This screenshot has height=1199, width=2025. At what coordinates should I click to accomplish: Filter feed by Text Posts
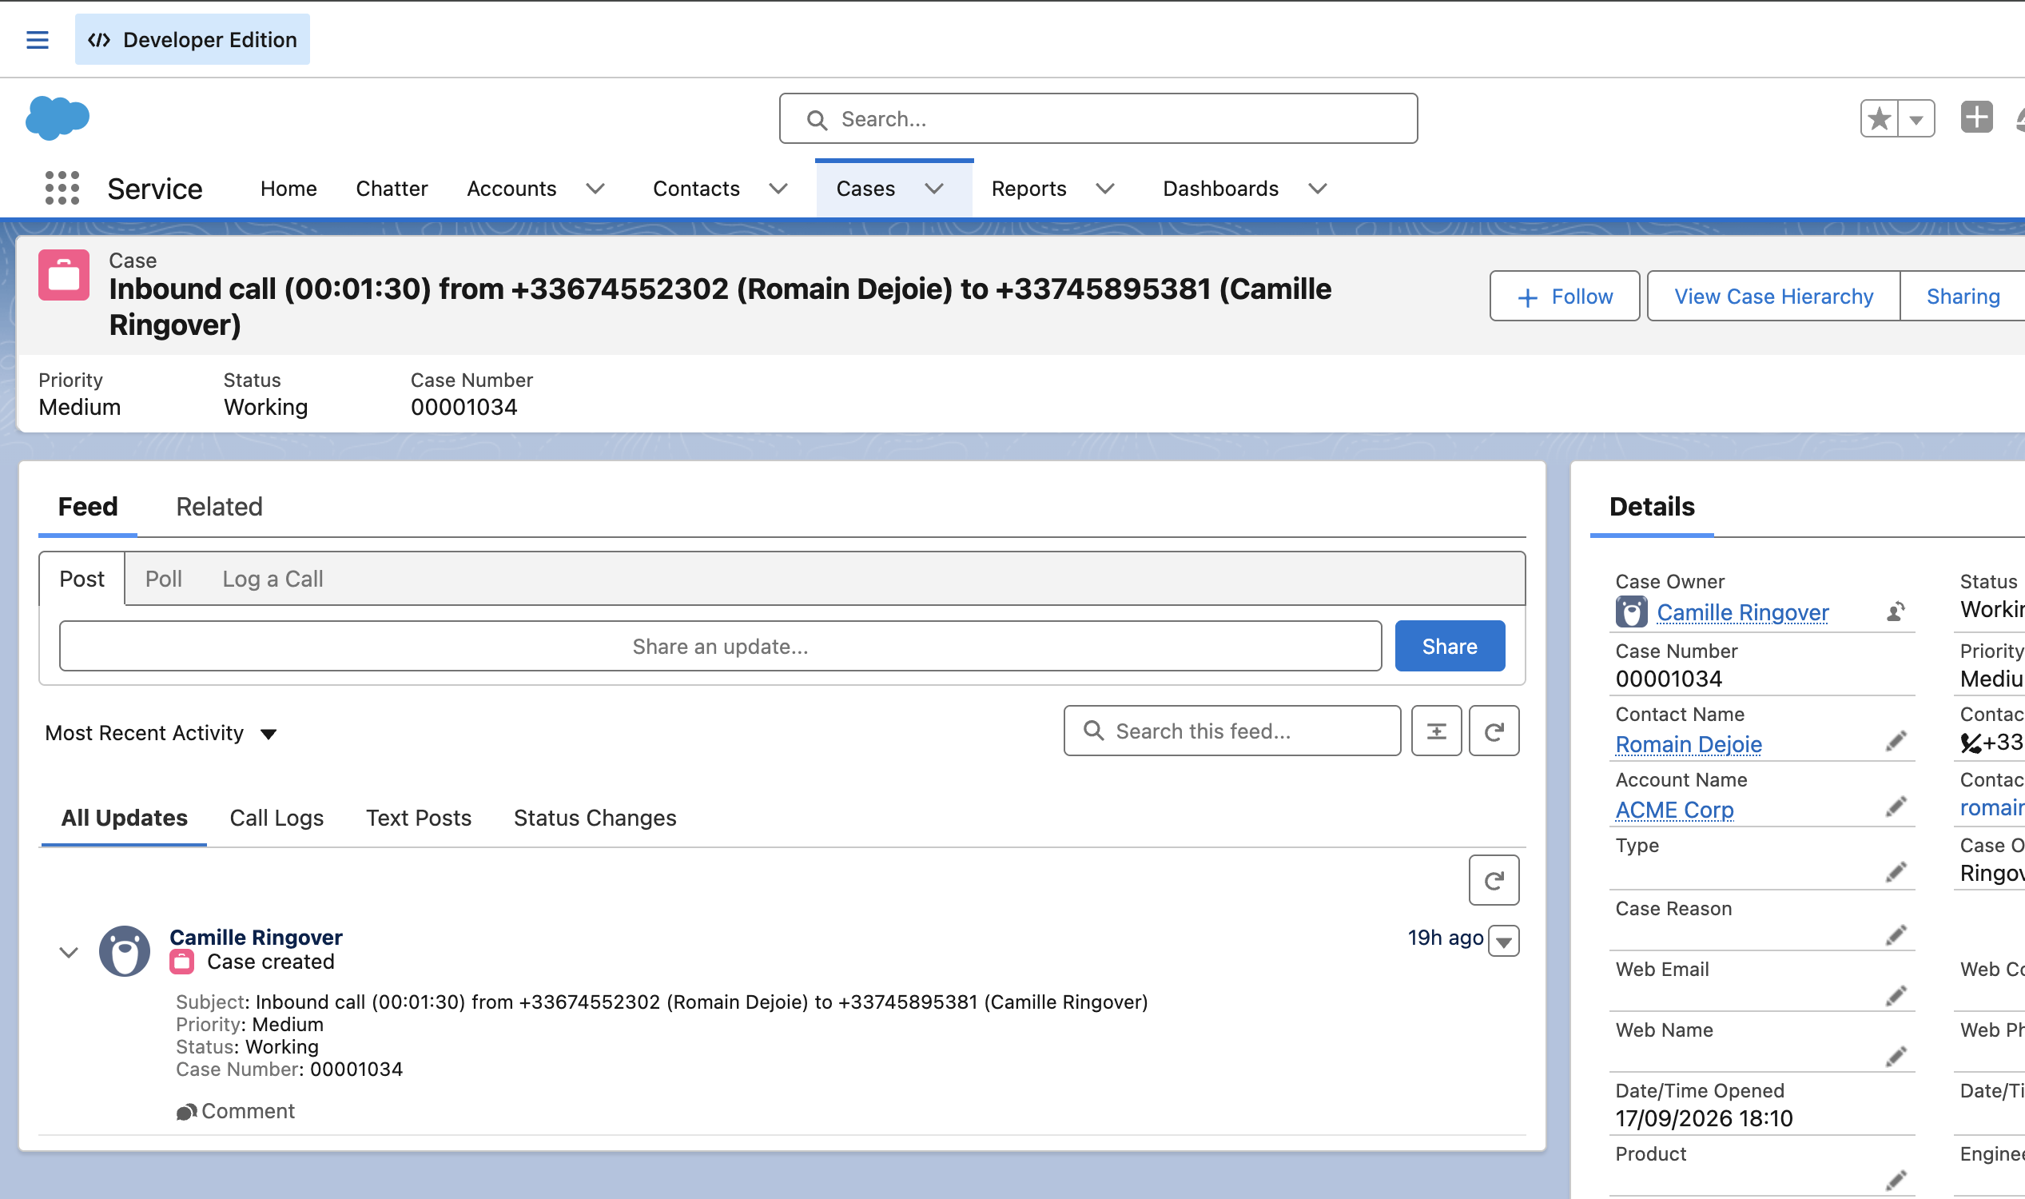pos(419,818)
